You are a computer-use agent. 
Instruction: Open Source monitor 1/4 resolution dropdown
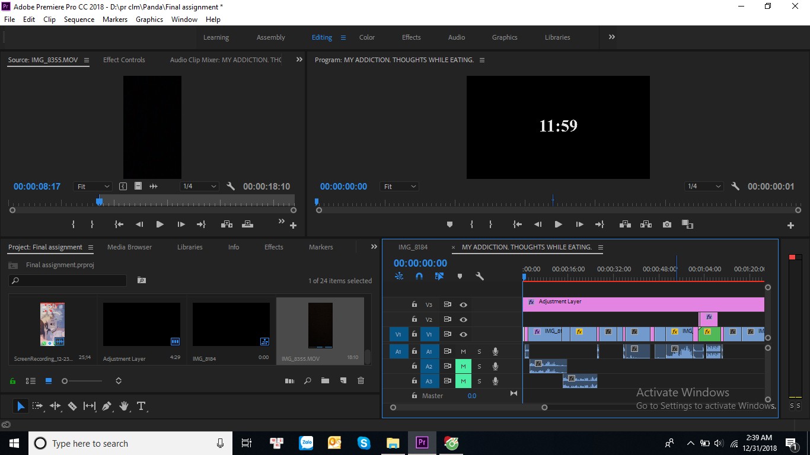(199, 186)
